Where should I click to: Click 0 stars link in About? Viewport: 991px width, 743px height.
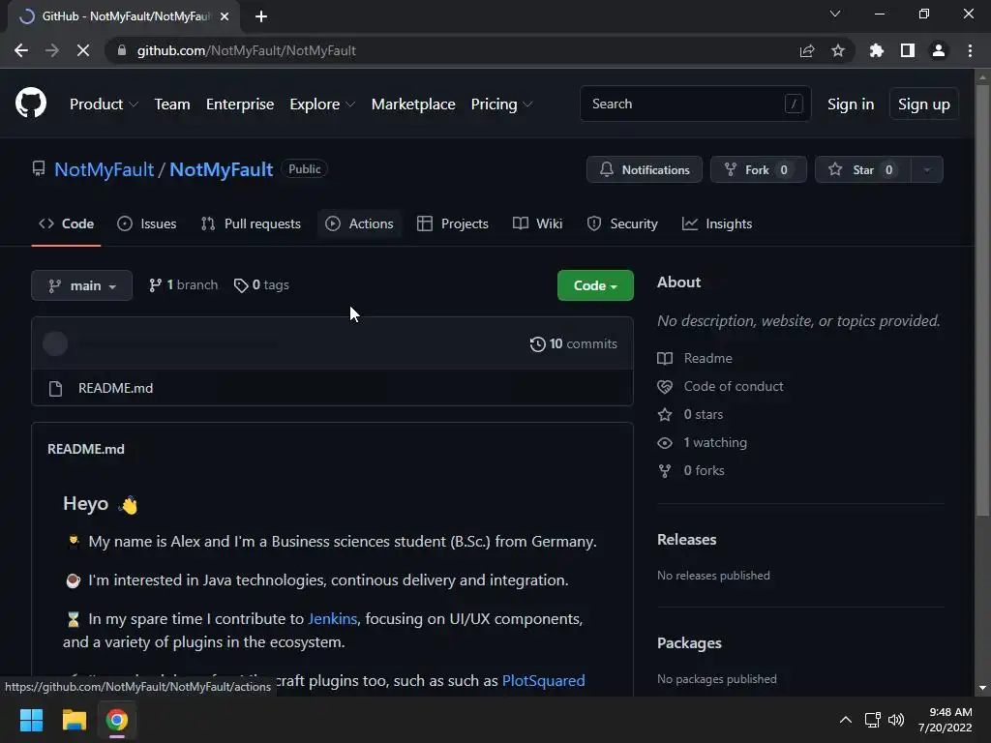pyautogui.click(x=704, y=414)
